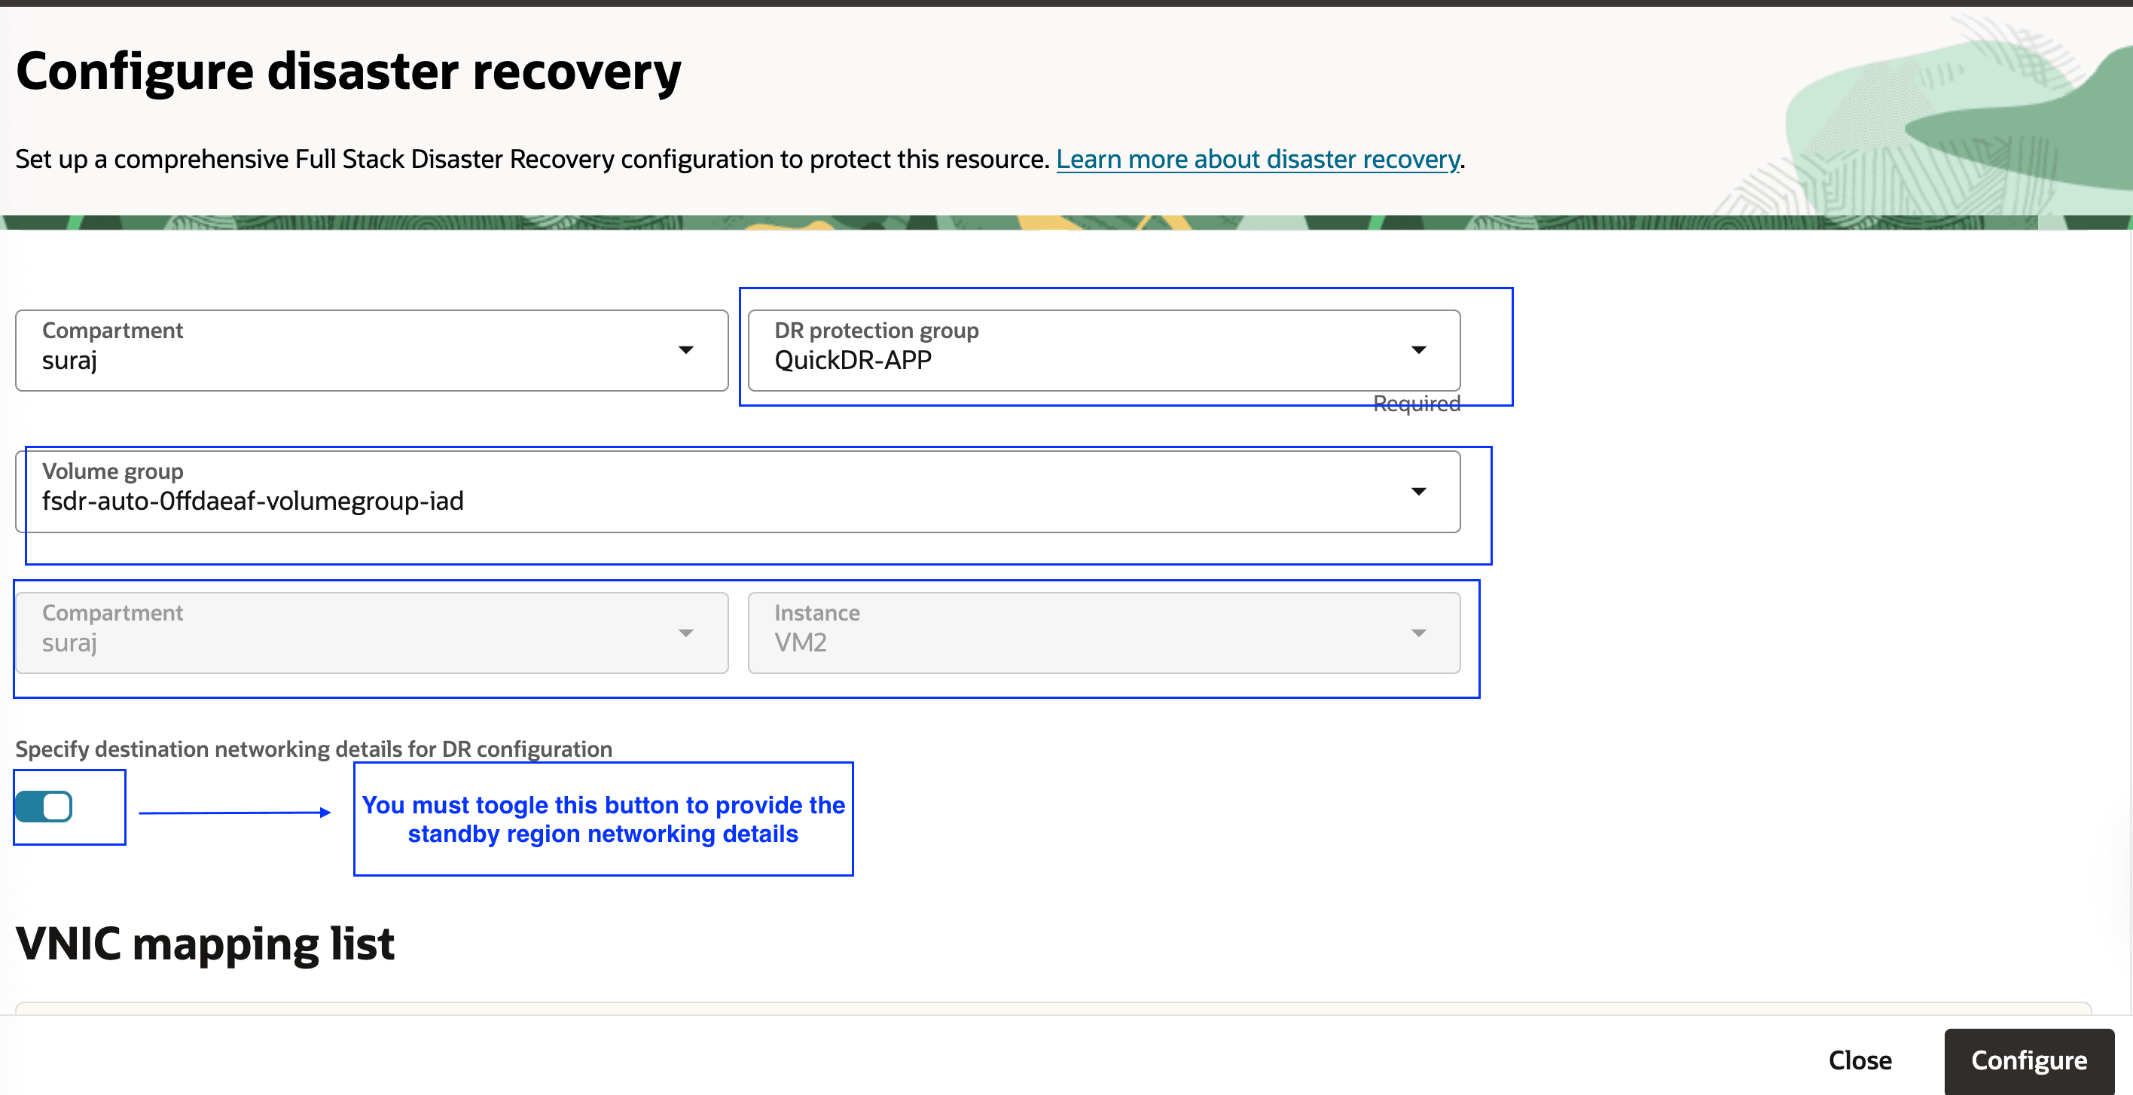Click the 'Specify destination networking details' label

[x=314, y=749]
